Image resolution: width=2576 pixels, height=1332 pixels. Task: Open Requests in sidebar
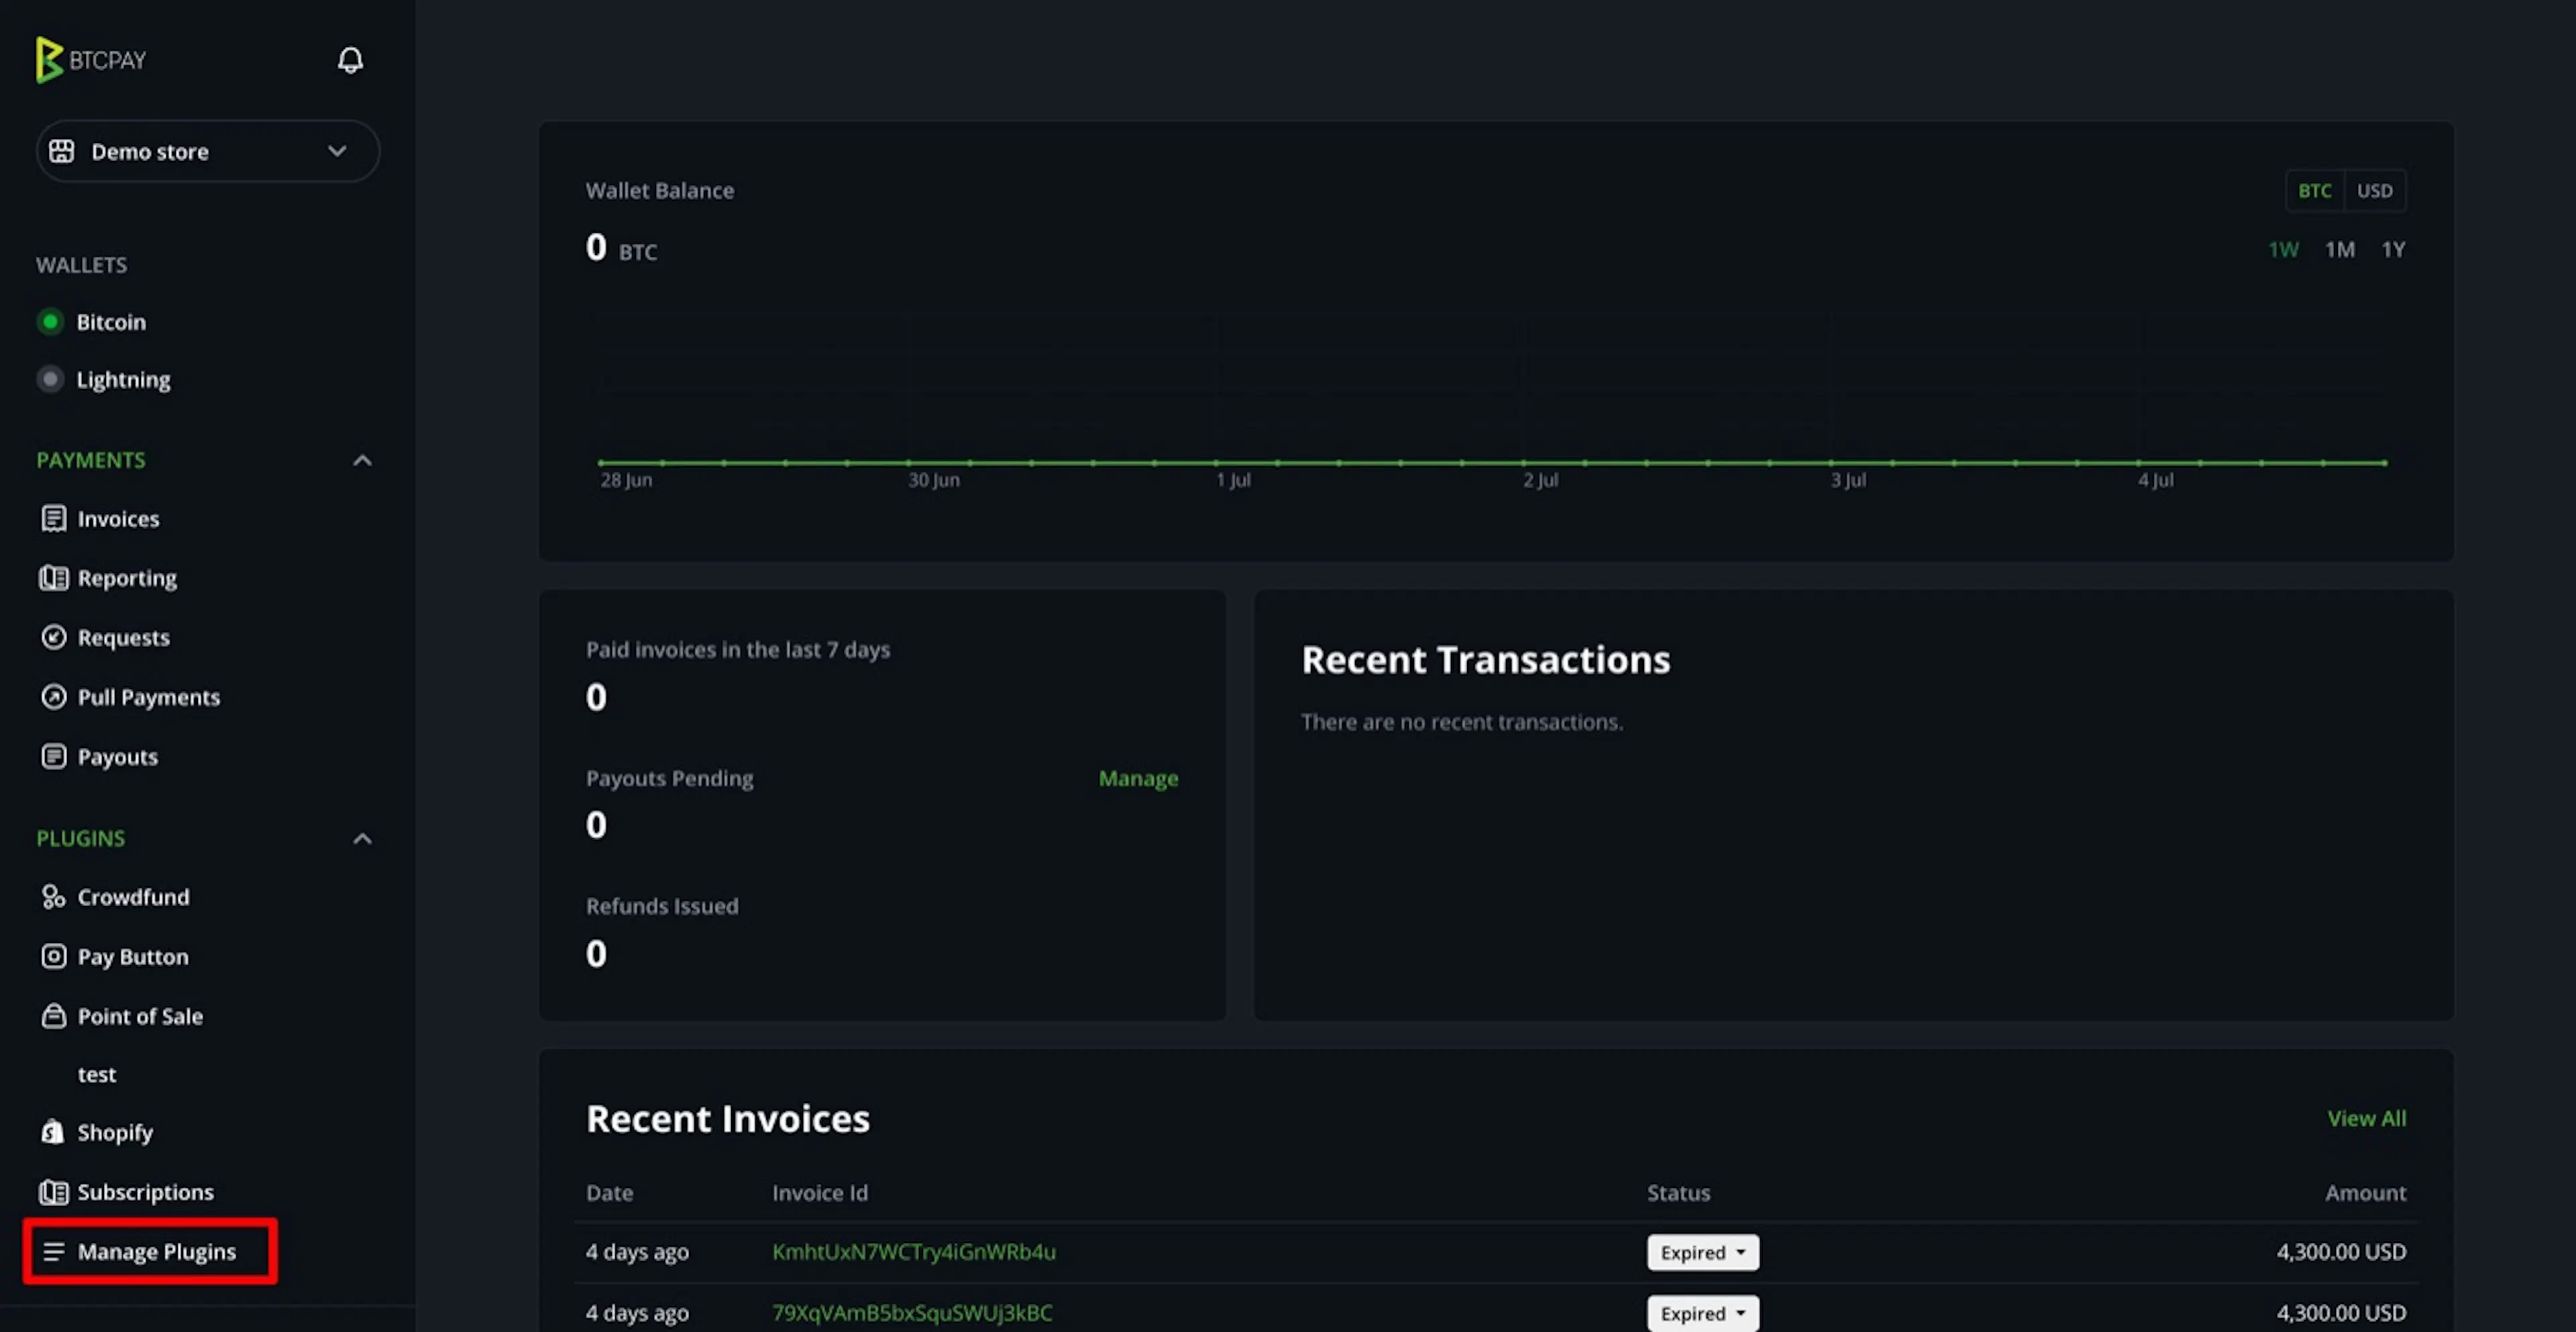[x=123, y=638]
